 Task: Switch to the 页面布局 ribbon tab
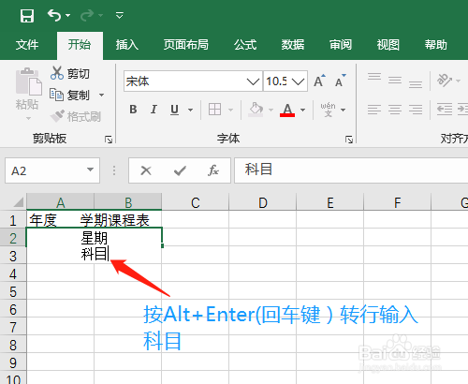(x=186, y=45)
